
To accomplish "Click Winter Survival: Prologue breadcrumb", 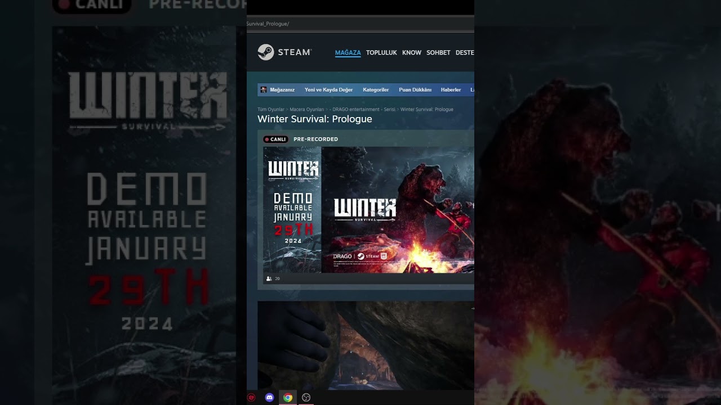I will [x=426, y=110].
